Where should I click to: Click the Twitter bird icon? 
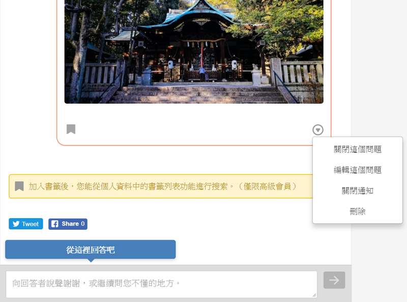click(16, 224)
